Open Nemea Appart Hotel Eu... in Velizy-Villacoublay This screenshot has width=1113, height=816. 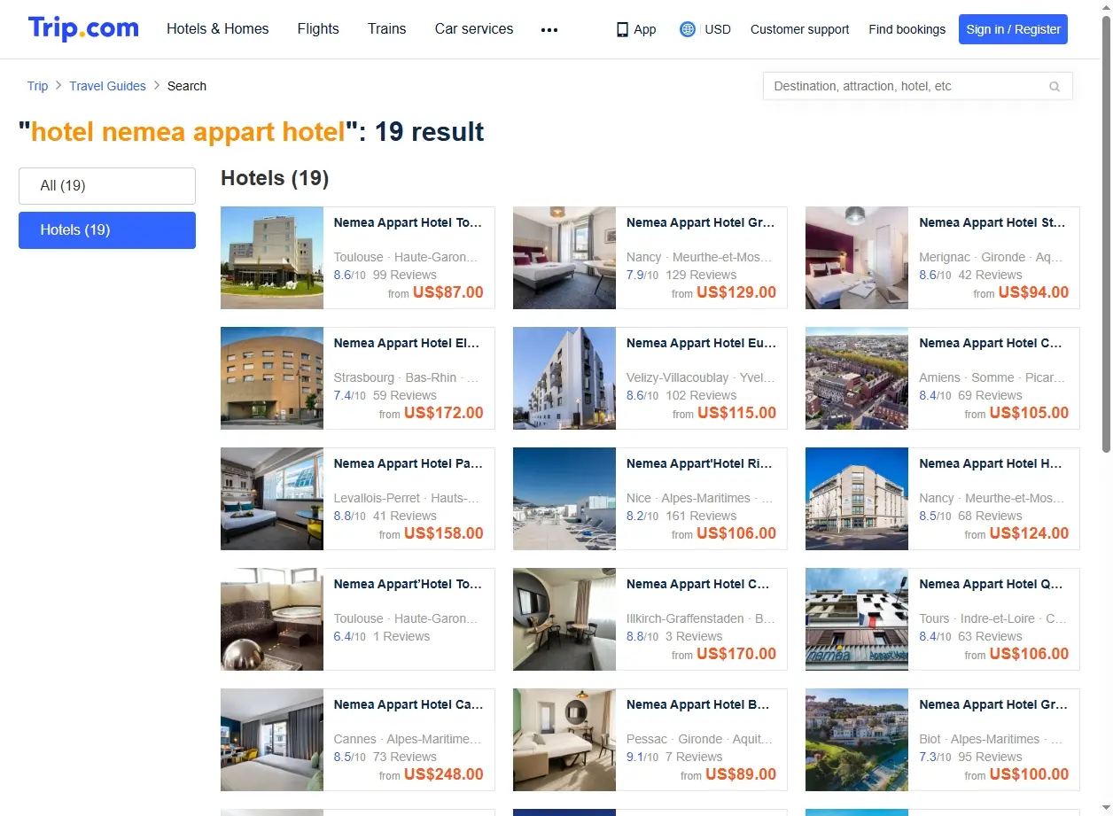pos(701,343)
